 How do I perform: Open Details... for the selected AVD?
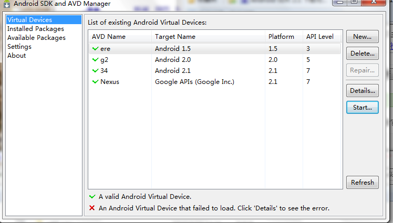click(x=363, y=91)
